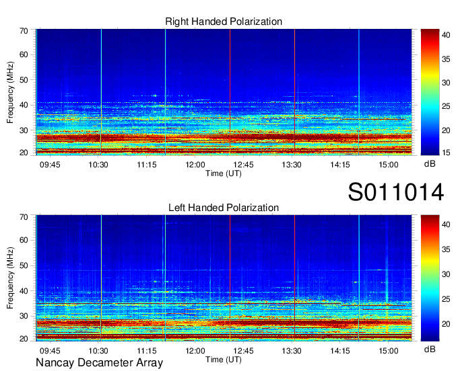Viewport: 458px width, 371px height.
Task: Click the '20' frequency tick of Right Handed plot
Action: 24,153
